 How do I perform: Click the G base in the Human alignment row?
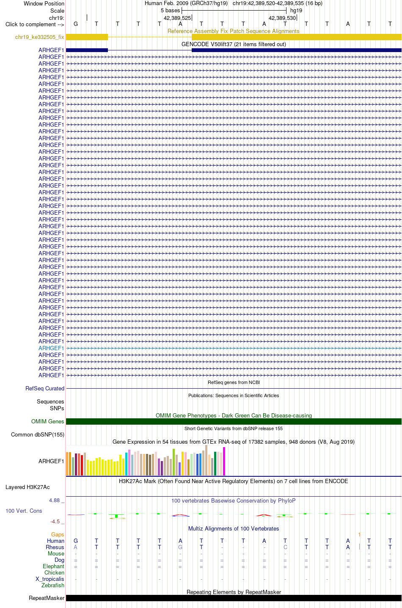(x=76, y=541)
